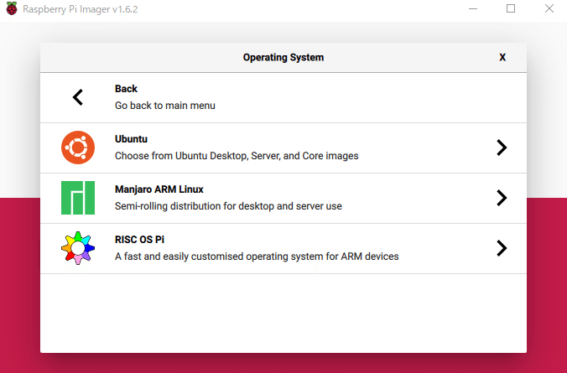Click the Ubuntu logo icon
The image size is (567, 373).
pyautogui.click(x=78, y=148)
